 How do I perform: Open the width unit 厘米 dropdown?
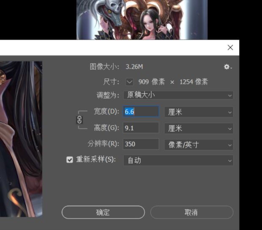pyautogui.click(x=199, y=112)
